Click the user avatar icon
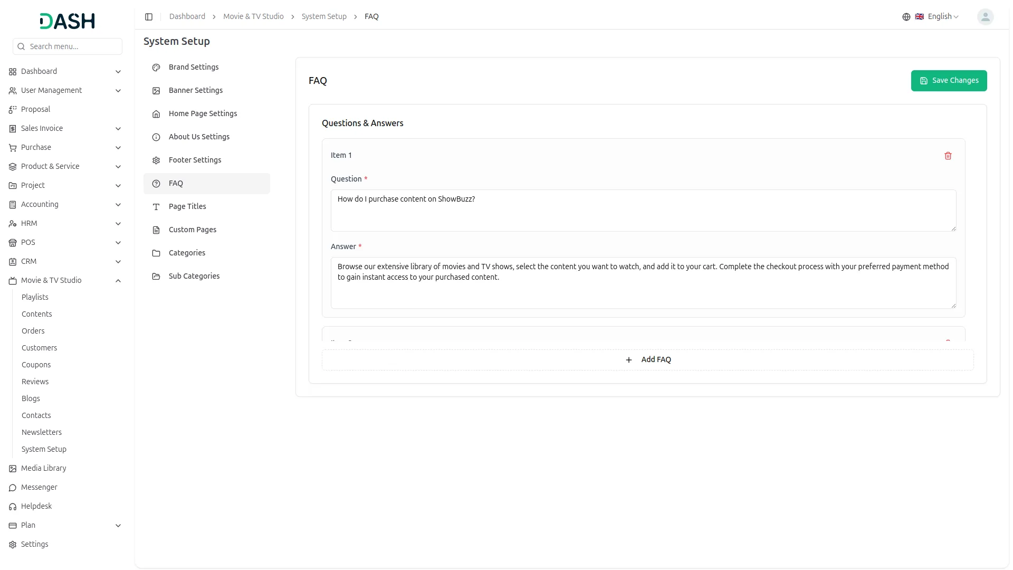 pyautogui.click(x=985, y=17)
